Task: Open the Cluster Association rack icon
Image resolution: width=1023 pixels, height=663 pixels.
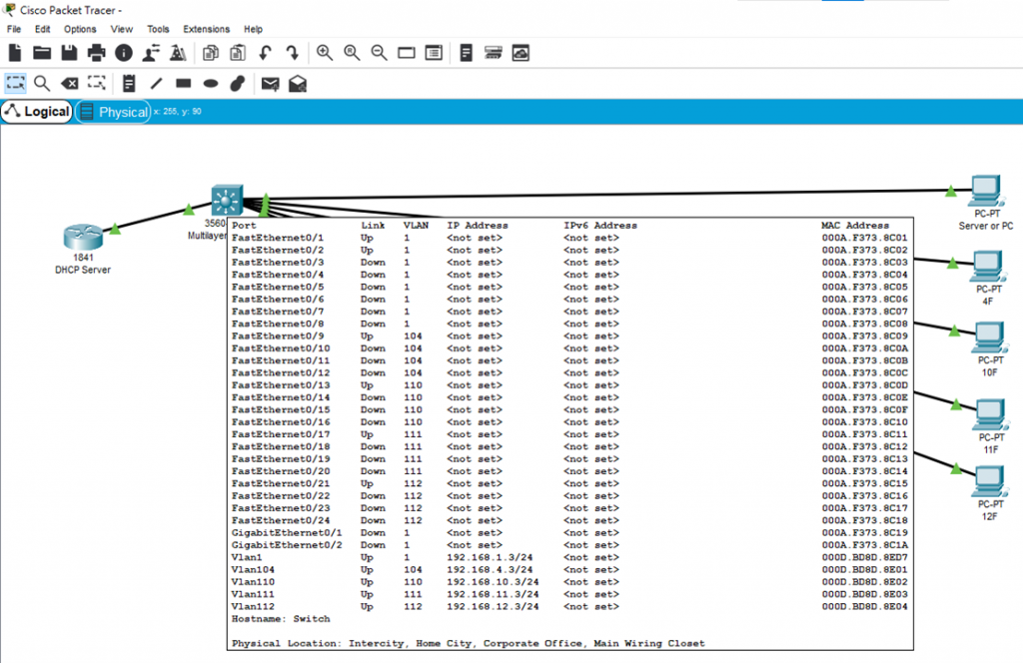Action: (494, 53)
